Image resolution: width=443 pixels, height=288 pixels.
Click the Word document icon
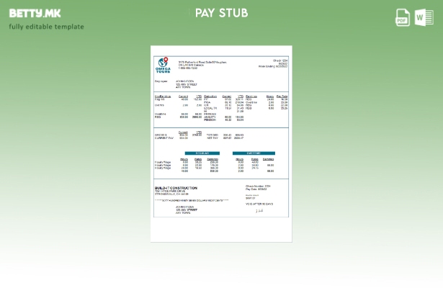[x=424, y=17]
